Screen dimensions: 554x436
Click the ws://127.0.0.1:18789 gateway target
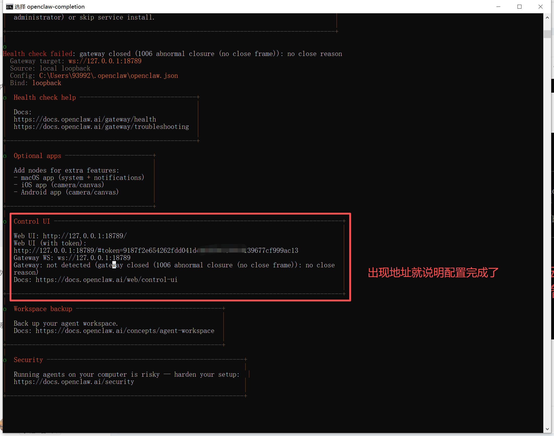click(x=105, y=61)
